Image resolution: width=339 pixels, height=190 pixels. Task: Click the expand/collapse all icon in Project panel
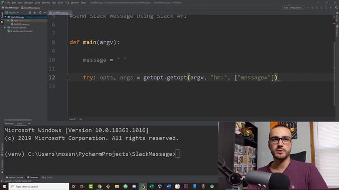tap(34, 13)
